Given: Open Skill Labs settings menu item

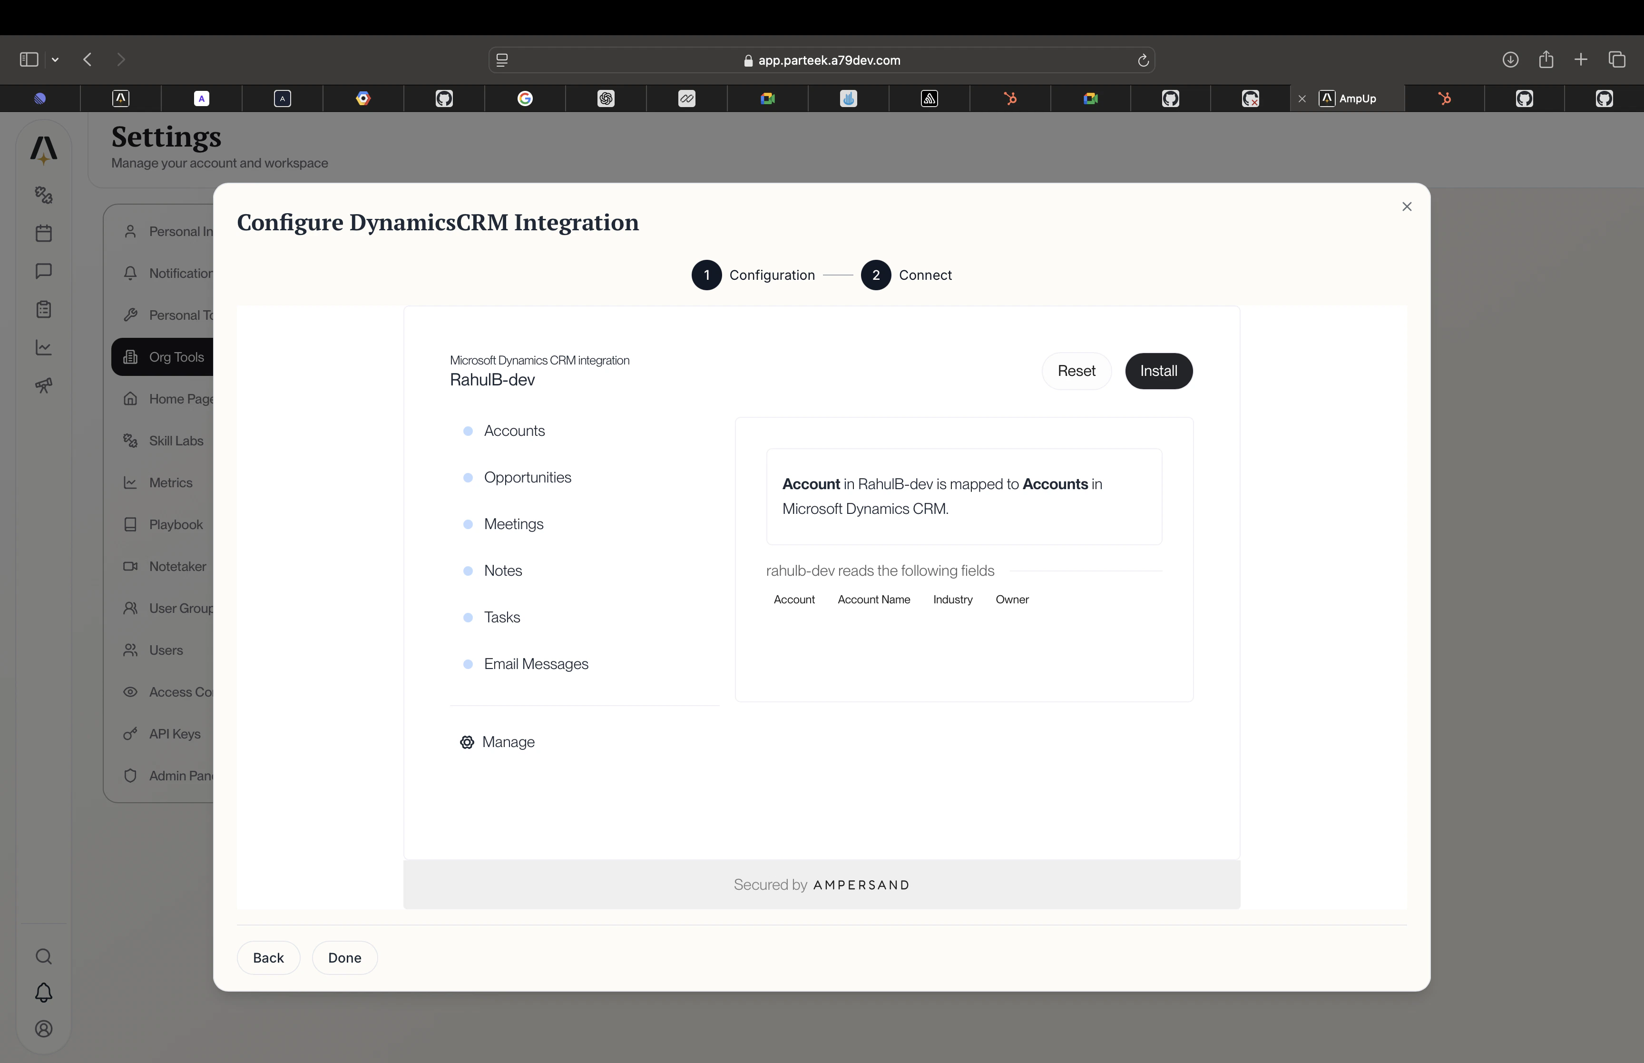Looking at the screenshot, I should point(163,441).
